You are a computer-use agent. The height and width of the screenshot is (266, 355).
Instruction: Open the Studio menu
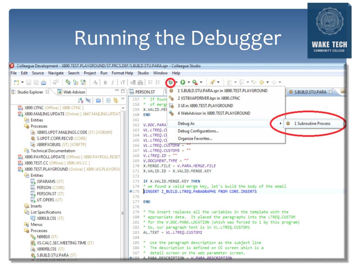(x=143, y=73)
